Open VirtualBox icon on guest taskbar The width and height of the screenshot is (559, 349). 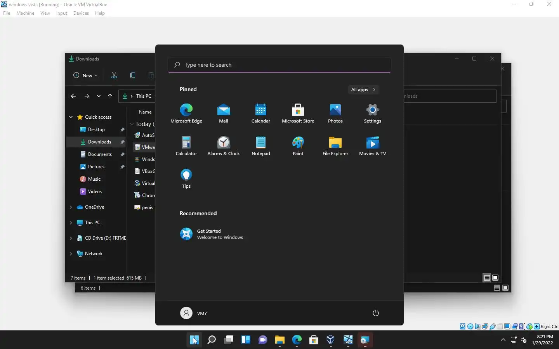point(331,340)
